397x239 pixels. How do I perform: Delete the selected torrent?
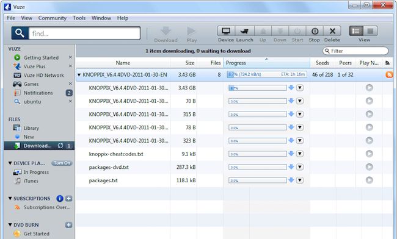tap(332, 31)
